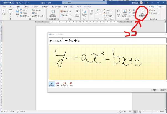The image size is (167, 114).
Task: Select the 書き込み (Write) pen tool
Action: pos(52,84)
